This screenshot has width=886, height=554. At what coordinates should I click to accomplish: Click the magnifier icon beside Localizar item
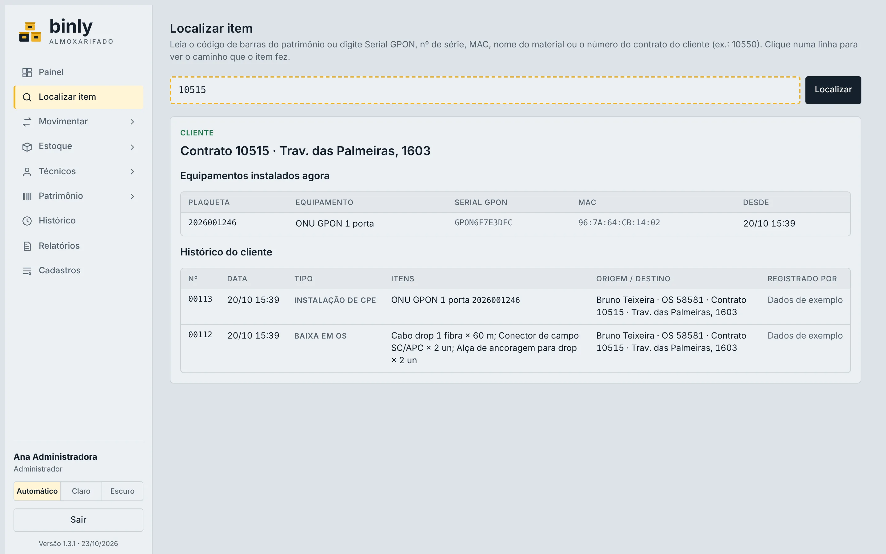[x=27, y=97]
